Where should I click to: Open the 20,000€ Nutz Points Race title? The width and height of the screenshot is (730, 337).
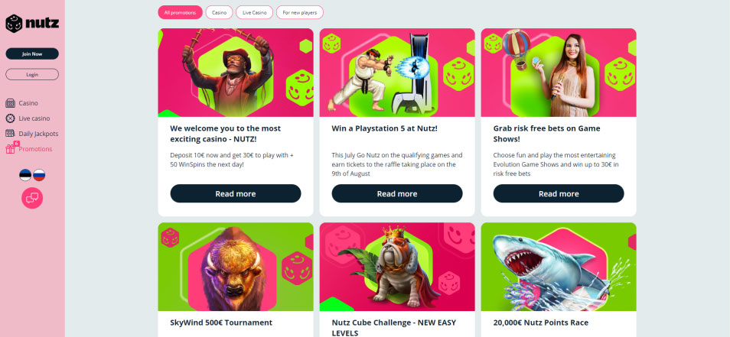pyautogui.click(x=541, y=322)
